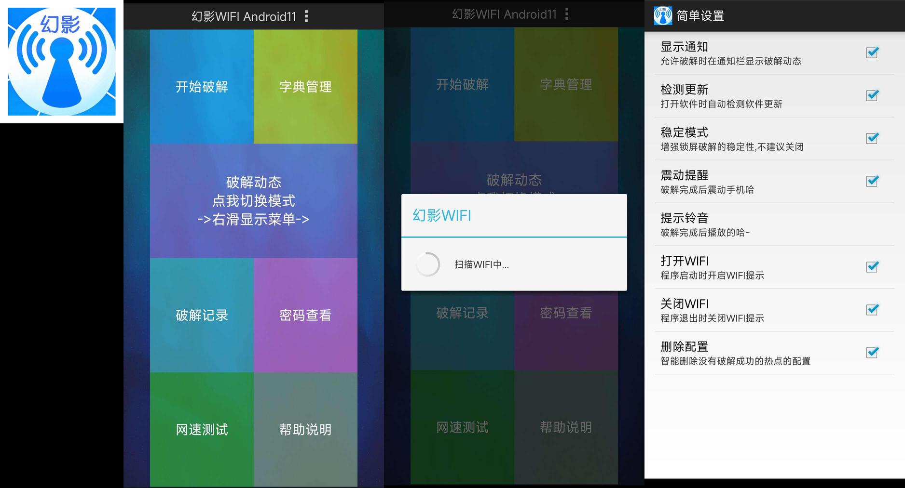Open the 字典管理 tile on main screen
905x488 pixels.
tap(305, 87)
